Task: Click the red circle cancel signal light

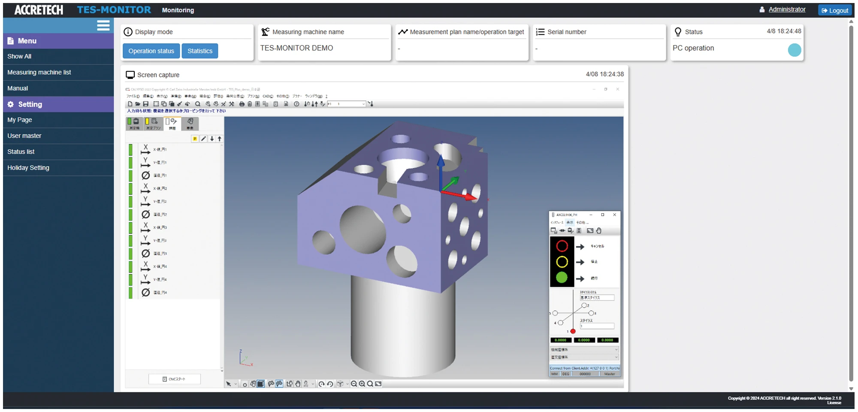Action: click(x=562, y=246)
